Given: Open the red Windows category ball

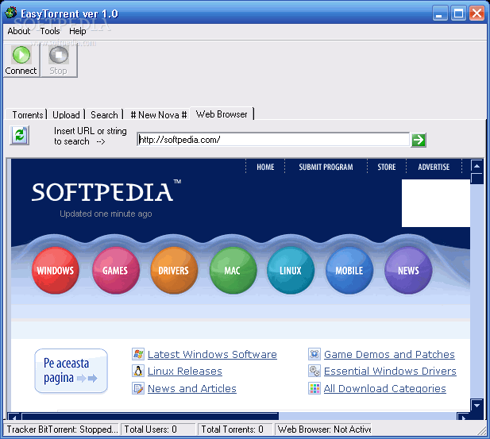Looking at the screenshot, I should pyautogui.click(x=56, y=270).
